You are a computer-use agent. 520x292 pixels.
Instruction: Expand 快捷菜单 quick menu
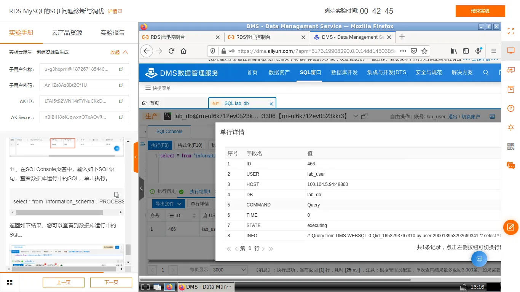click(158, 88)
